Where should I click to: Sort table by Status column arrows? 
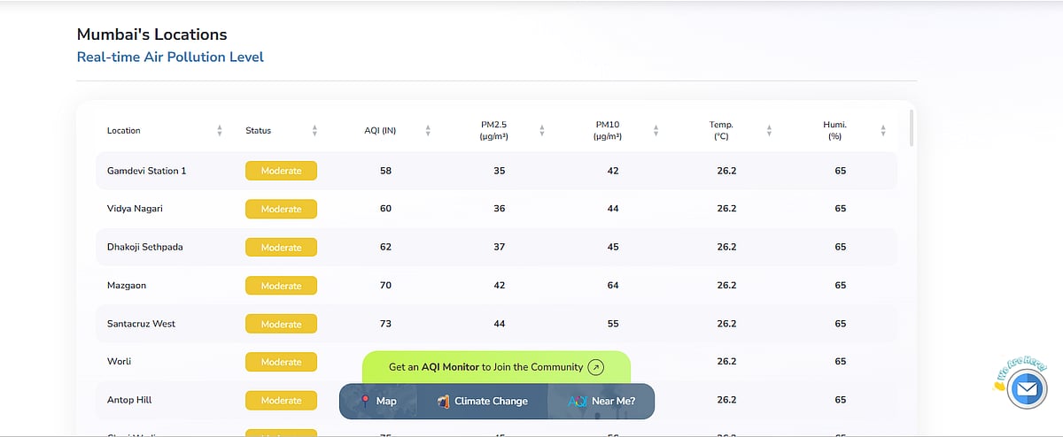(x=314, y=131)
